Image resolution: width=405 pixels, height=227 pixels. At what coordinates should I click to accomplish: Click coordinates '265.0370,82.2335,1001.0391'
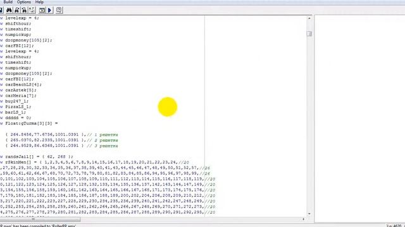44,140
